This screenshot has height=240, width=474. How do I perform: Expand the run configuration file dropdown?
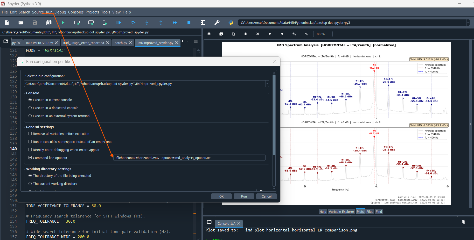pyautogui.click(x=267, y=84)
